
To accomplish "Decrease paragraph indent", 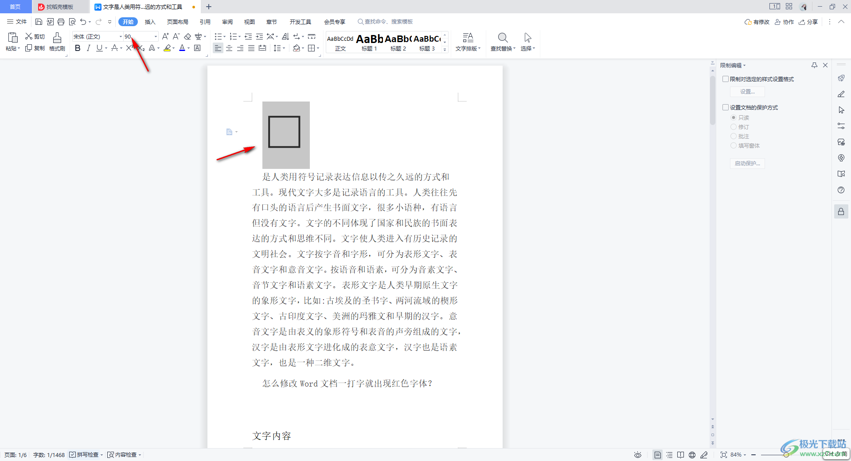I will pos(248,36).
